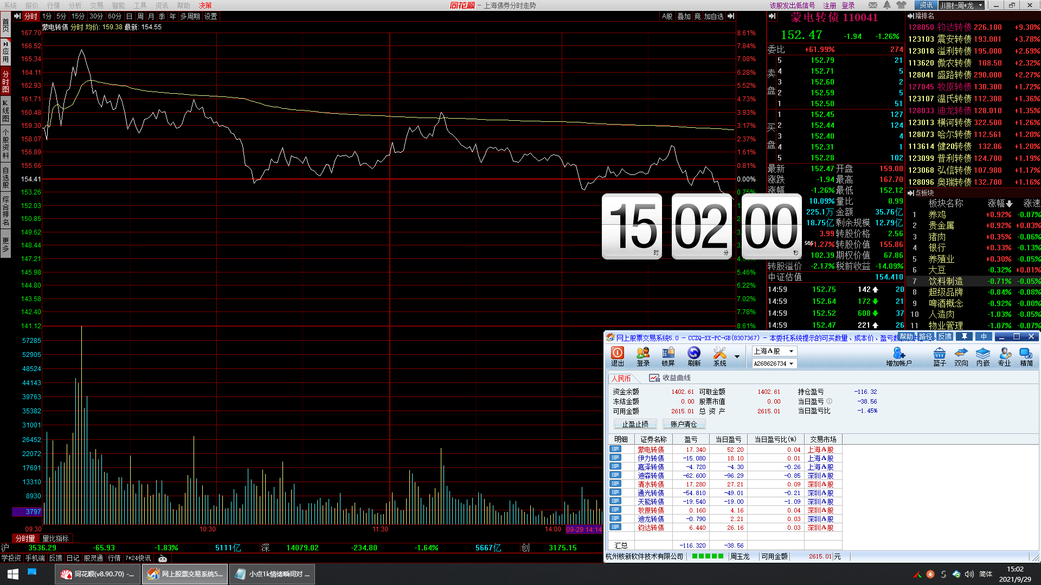This screenshot has height=585, width=1041.
Task: Click the detail icon for 钧达转债 row
Action: click(x=615, y=527)
